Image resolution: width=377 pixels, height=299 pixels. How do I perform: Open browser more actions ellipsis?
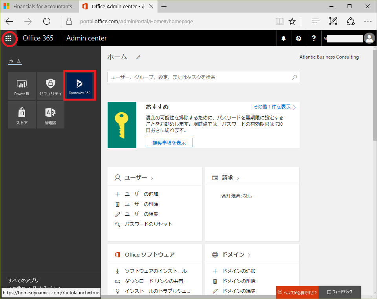[368, 21]
